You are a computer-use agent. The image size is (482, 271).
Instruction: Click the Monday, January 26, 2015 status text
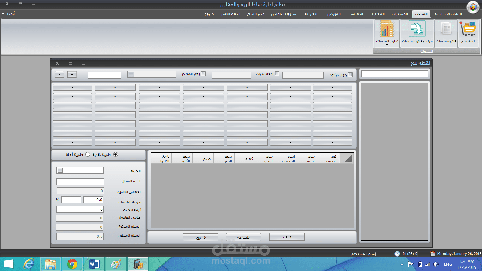tap(459, 254)
